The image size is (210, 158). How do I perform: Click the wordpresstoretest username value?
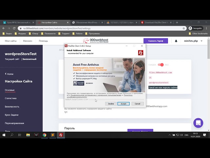coord(158,83)
